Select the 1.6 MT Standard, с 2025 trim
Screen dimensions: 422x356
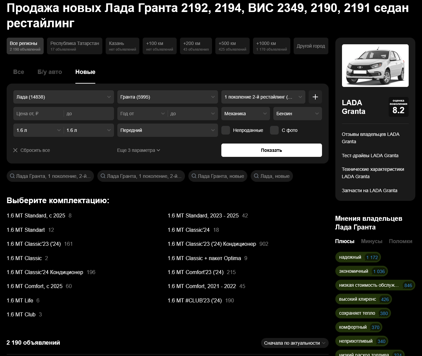pos(36,215)
